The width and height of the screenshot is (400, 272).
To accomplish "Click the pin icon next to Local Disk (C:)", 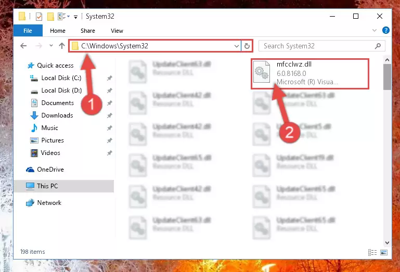I will point(109,78).
